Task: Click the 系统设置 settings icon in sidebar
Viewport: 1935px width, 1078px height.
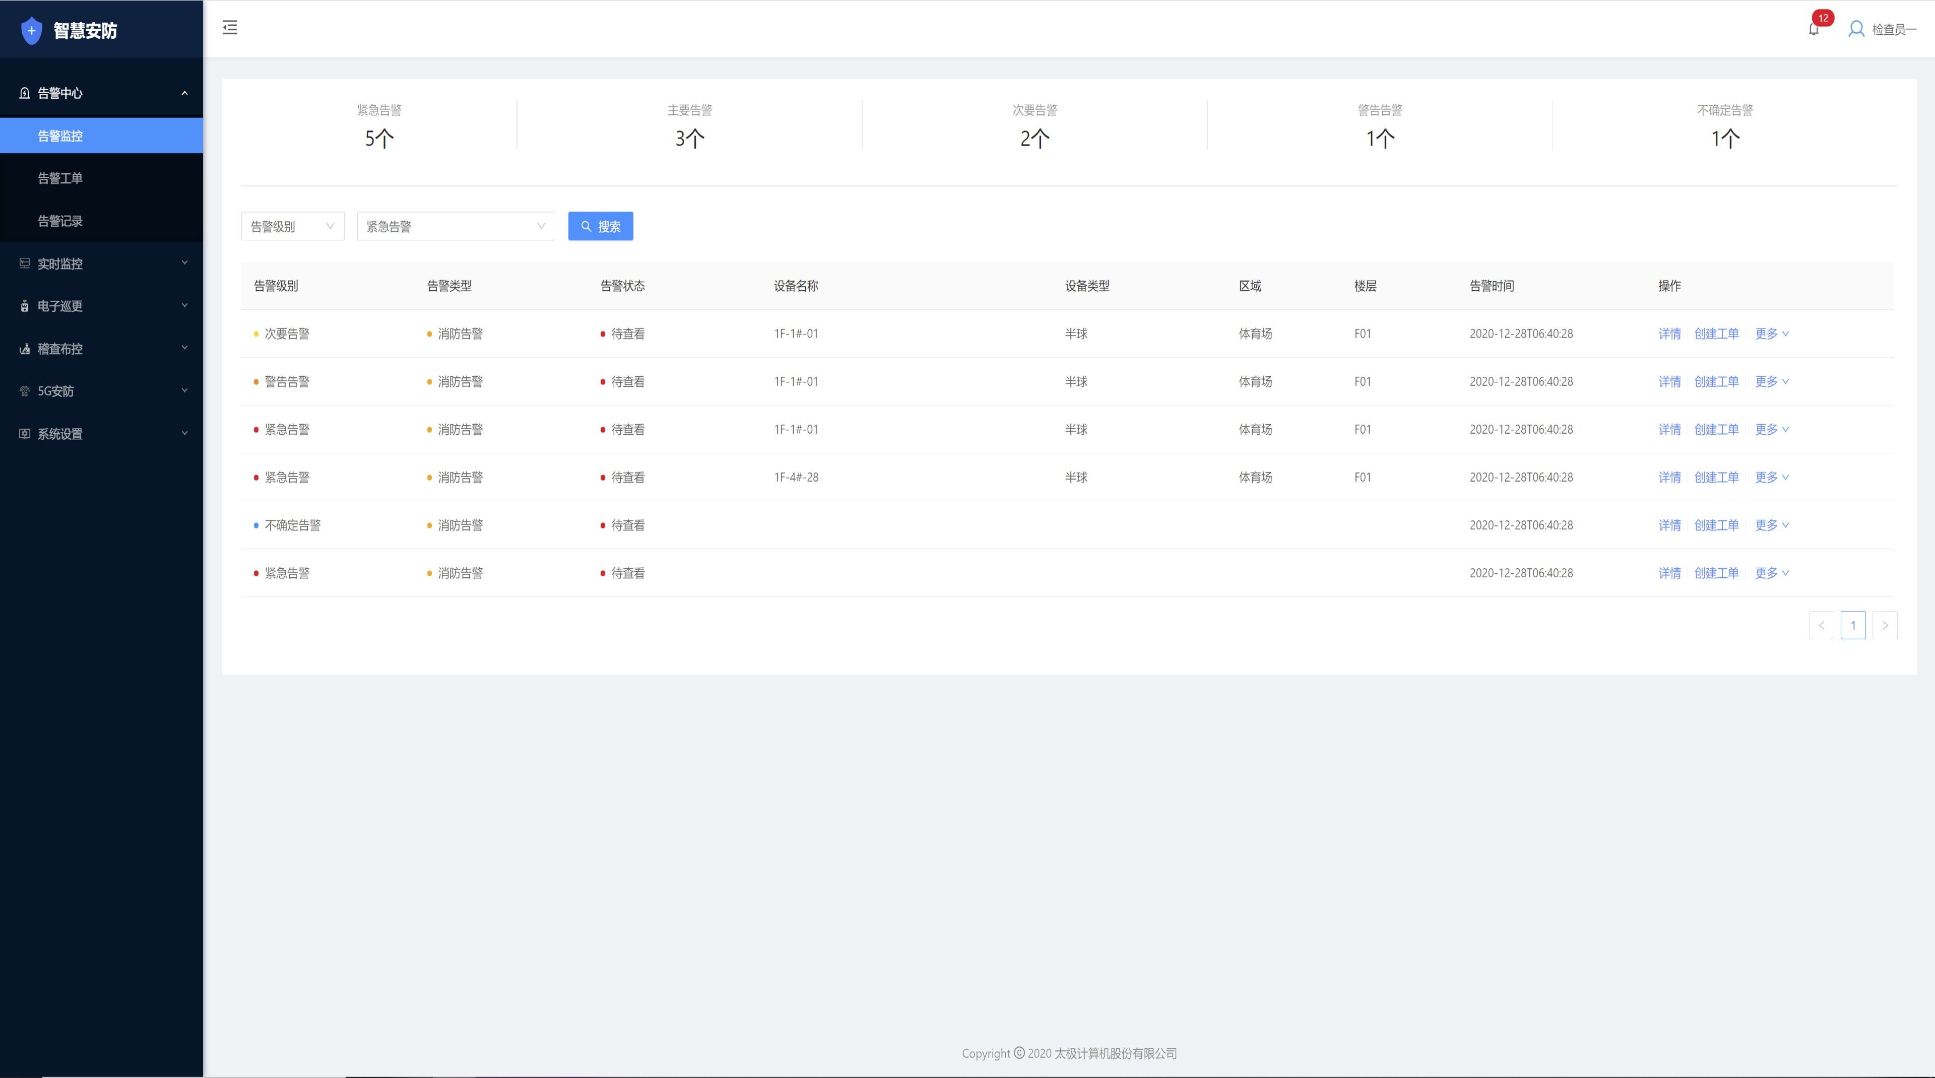Action: [x=25, y=434]
